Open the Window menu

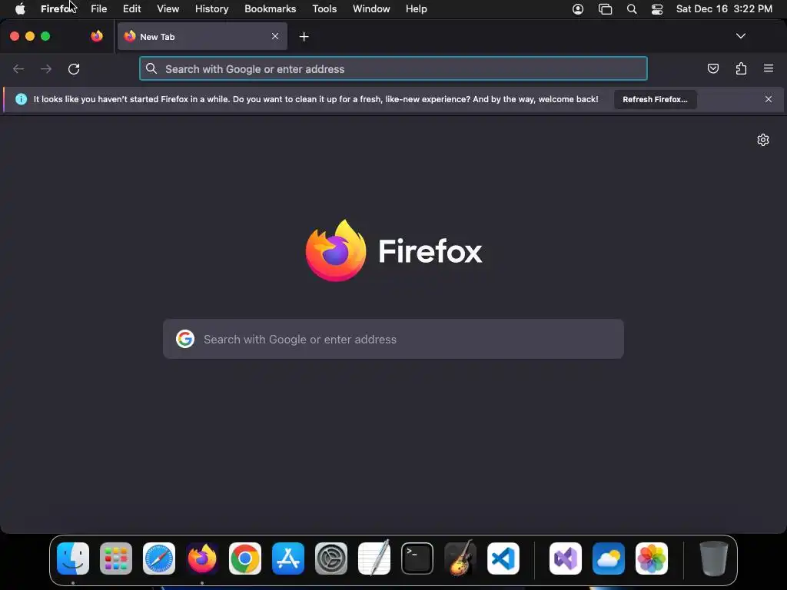click(371, 9)
